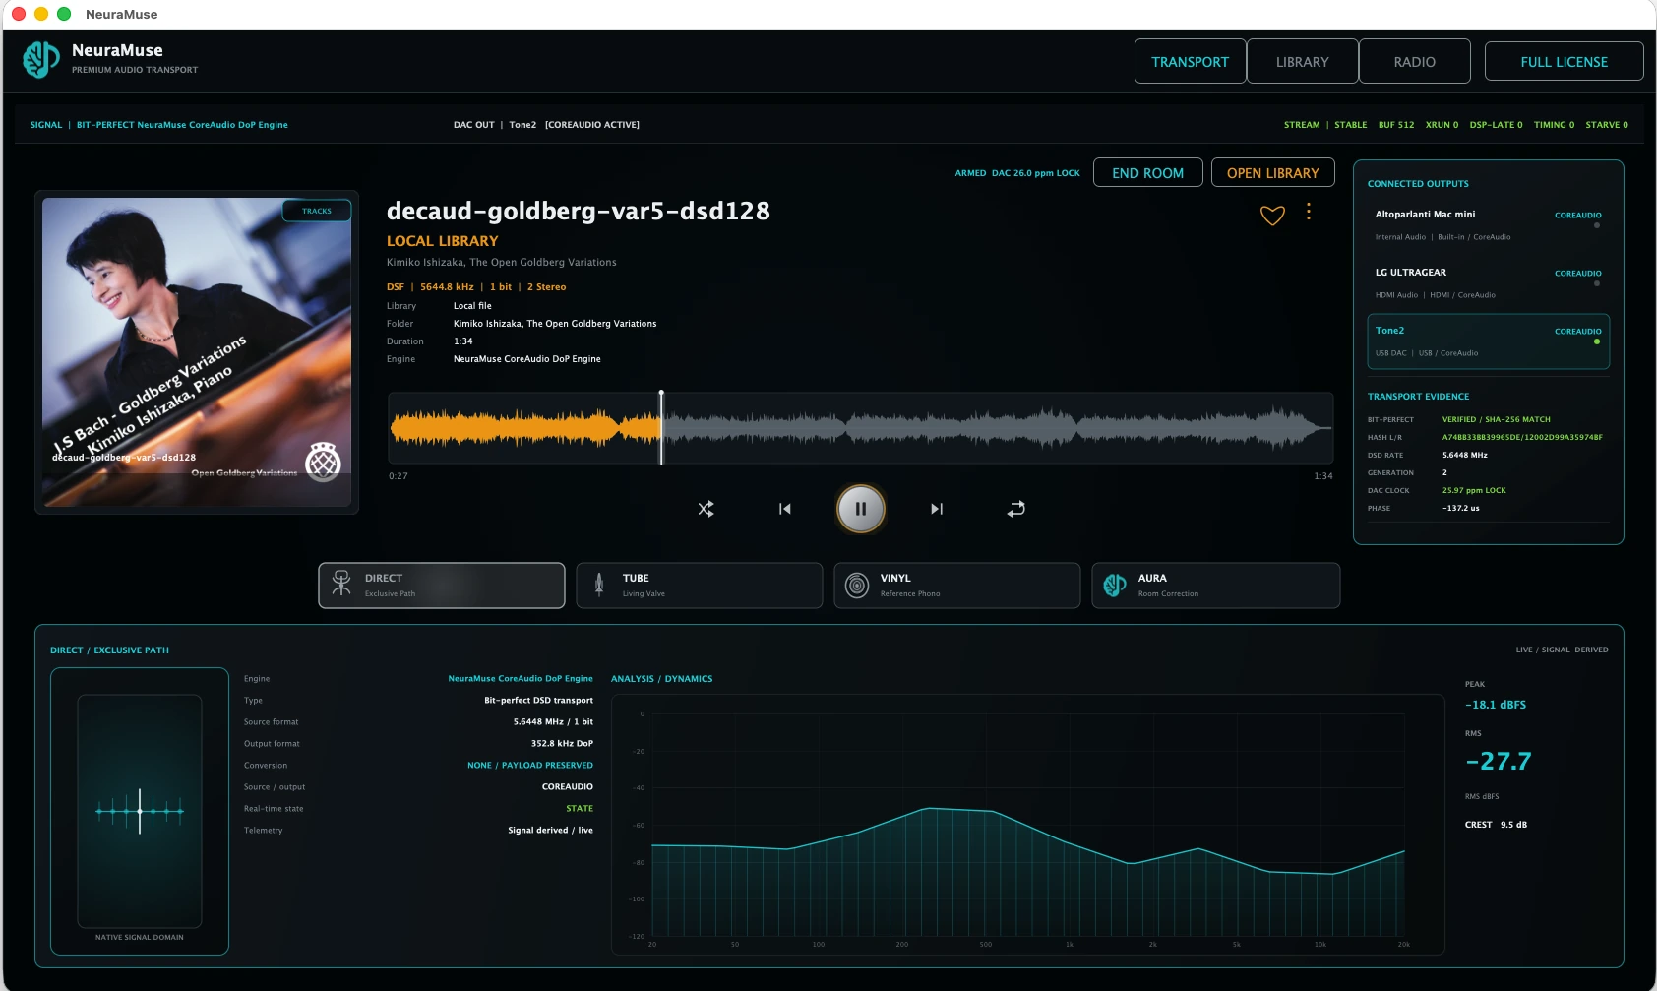Click the LOCAL LIBRARY label
The image size is (1657, 991).
[x=443, y=241]
